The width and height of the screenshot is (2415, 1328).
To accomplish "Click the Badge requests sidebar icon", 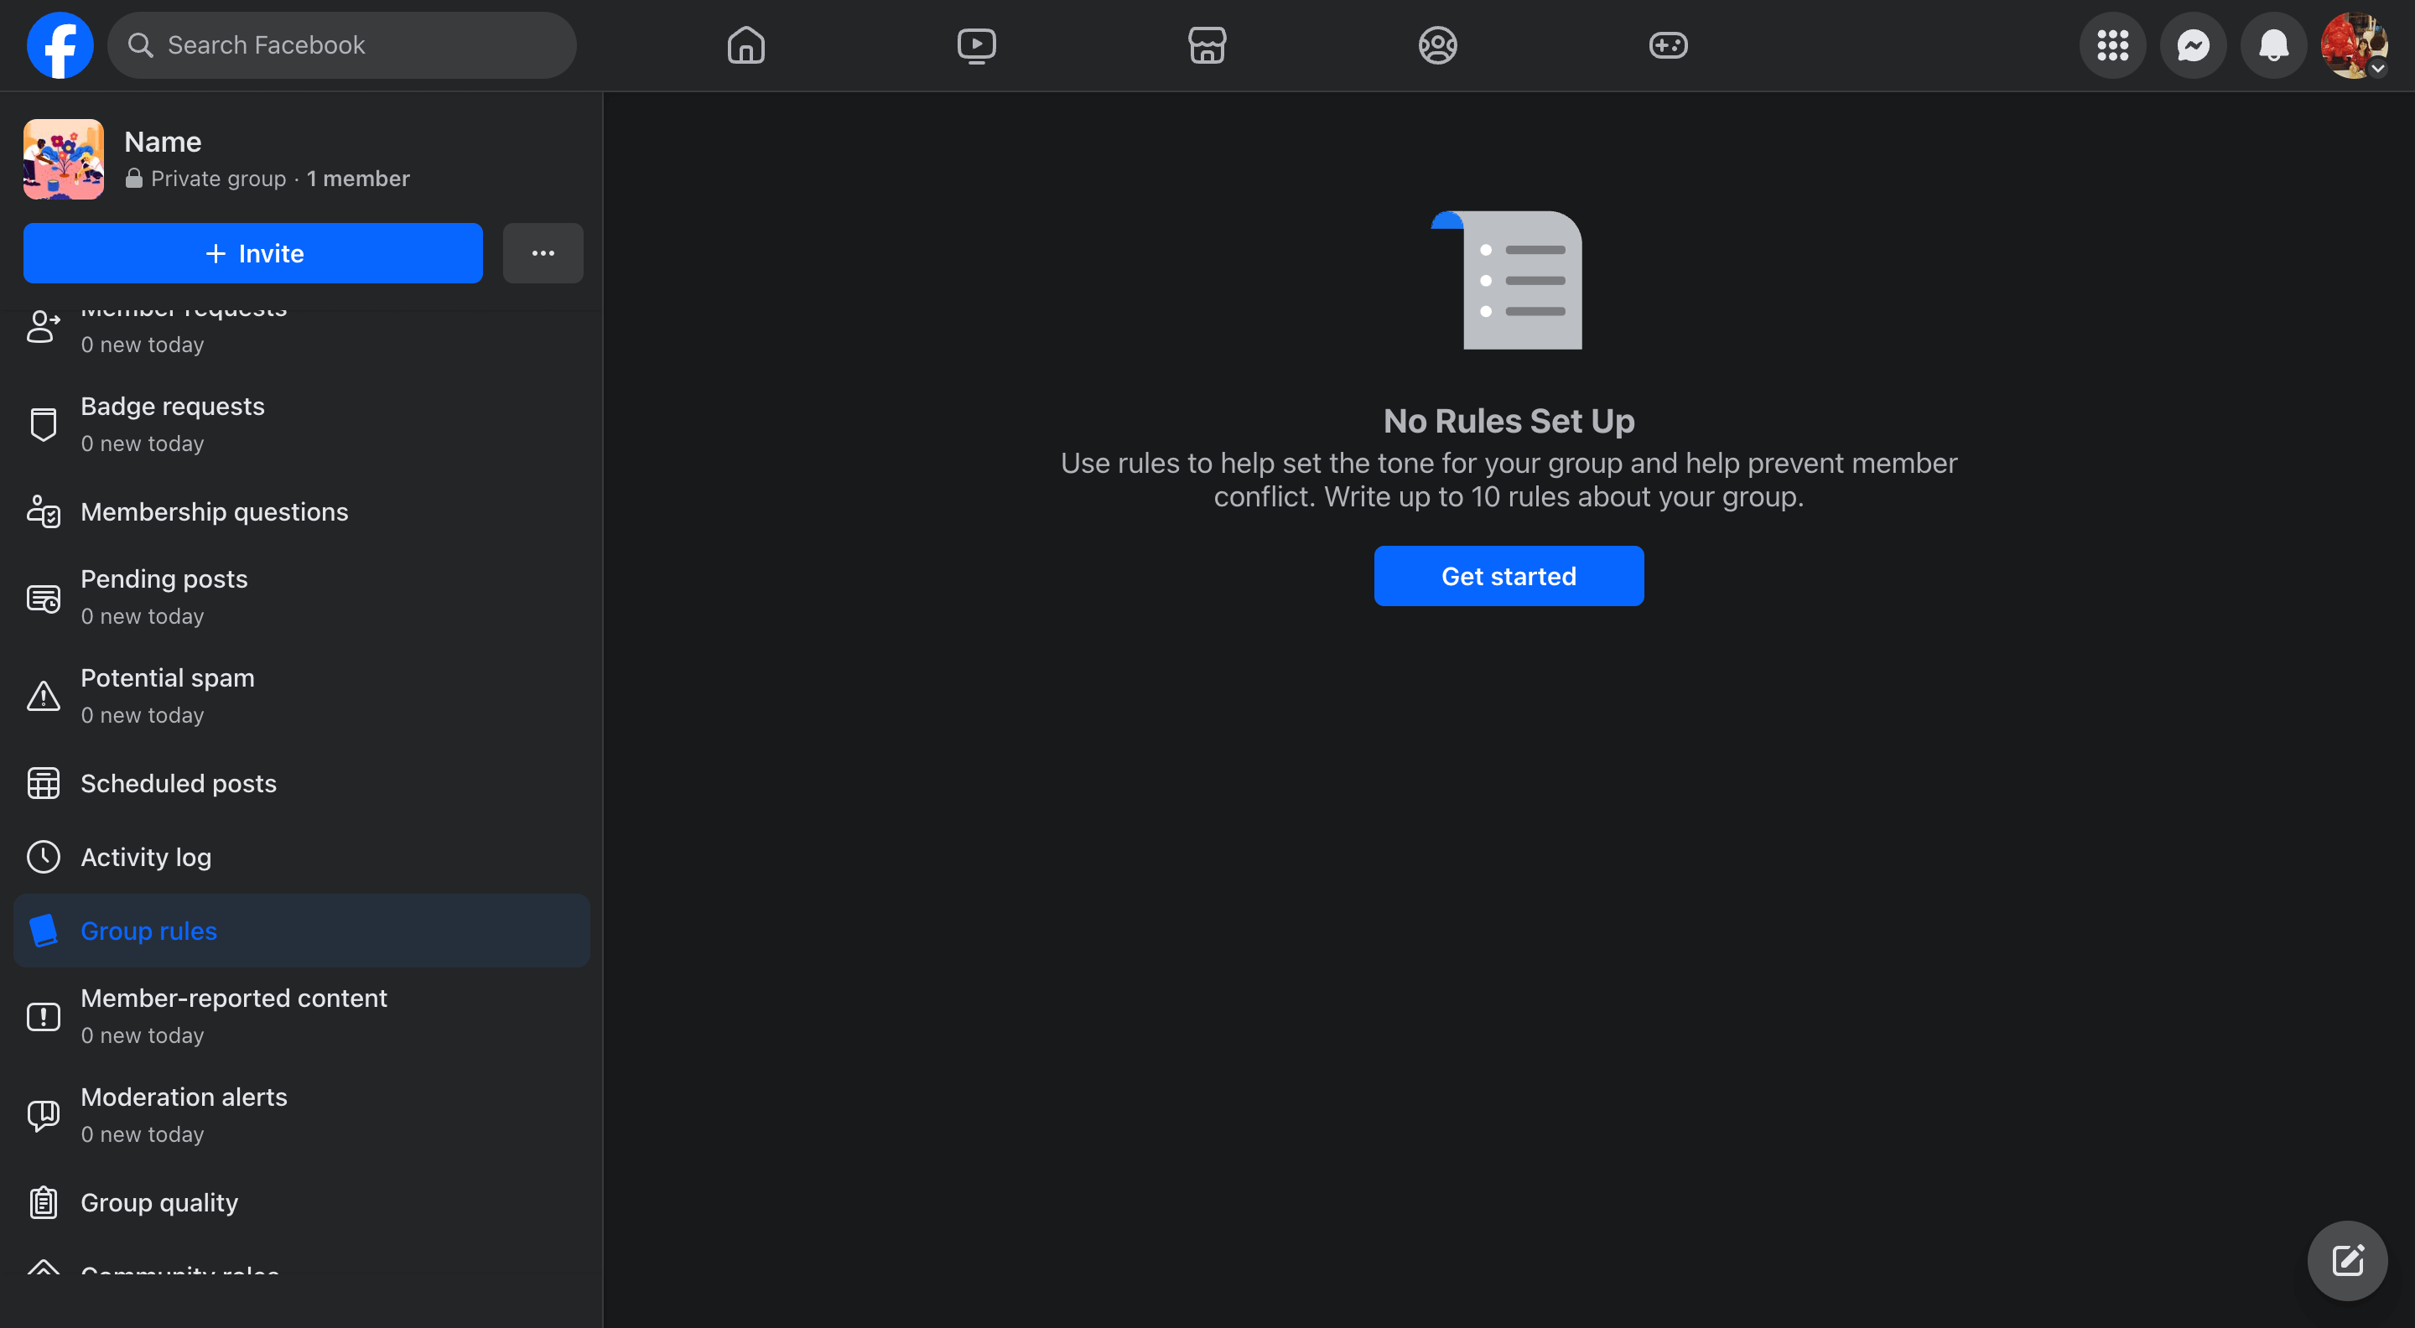I will 44,423.
